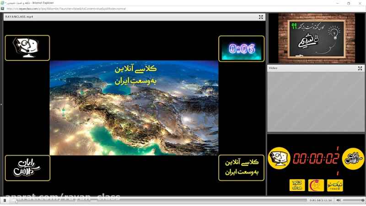
Task: Click the chalkboard classroom thumbnail
Action: [x=317, y=38]
